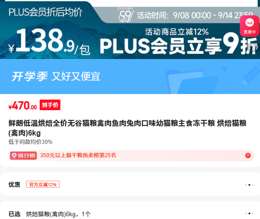Tap the 到手价 red label

(50, 105)
